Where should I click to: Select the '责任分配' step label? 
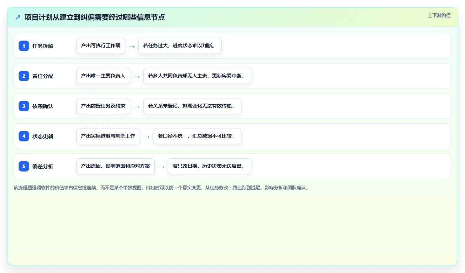click(43, 76)
